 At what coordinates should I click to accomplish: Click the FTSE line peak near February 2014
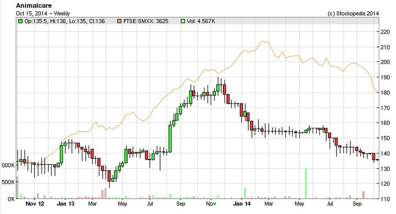263,41
